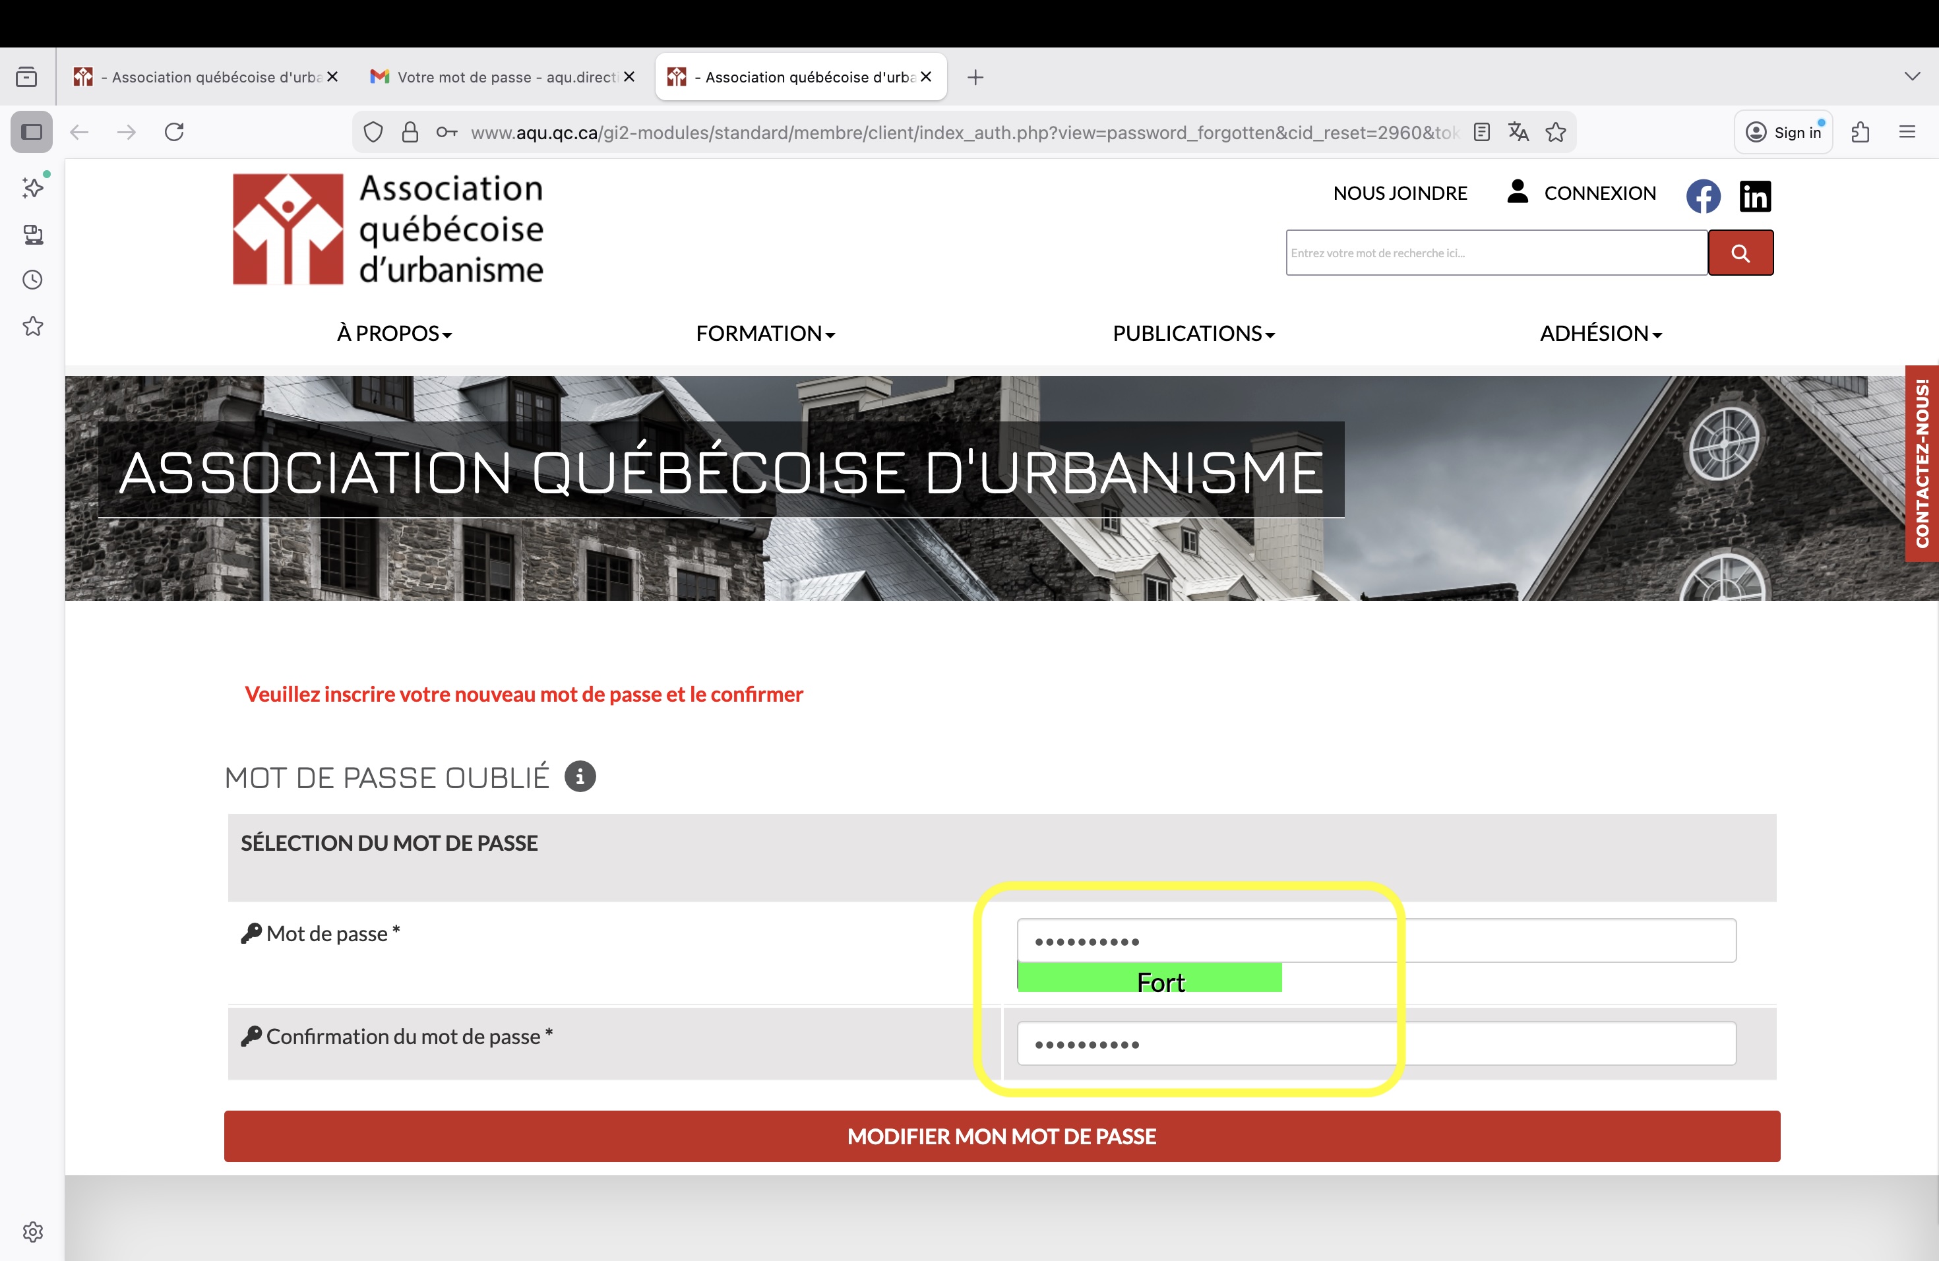Bookmark this page with star icon
The image size is (1939, 1261).
1556,132
